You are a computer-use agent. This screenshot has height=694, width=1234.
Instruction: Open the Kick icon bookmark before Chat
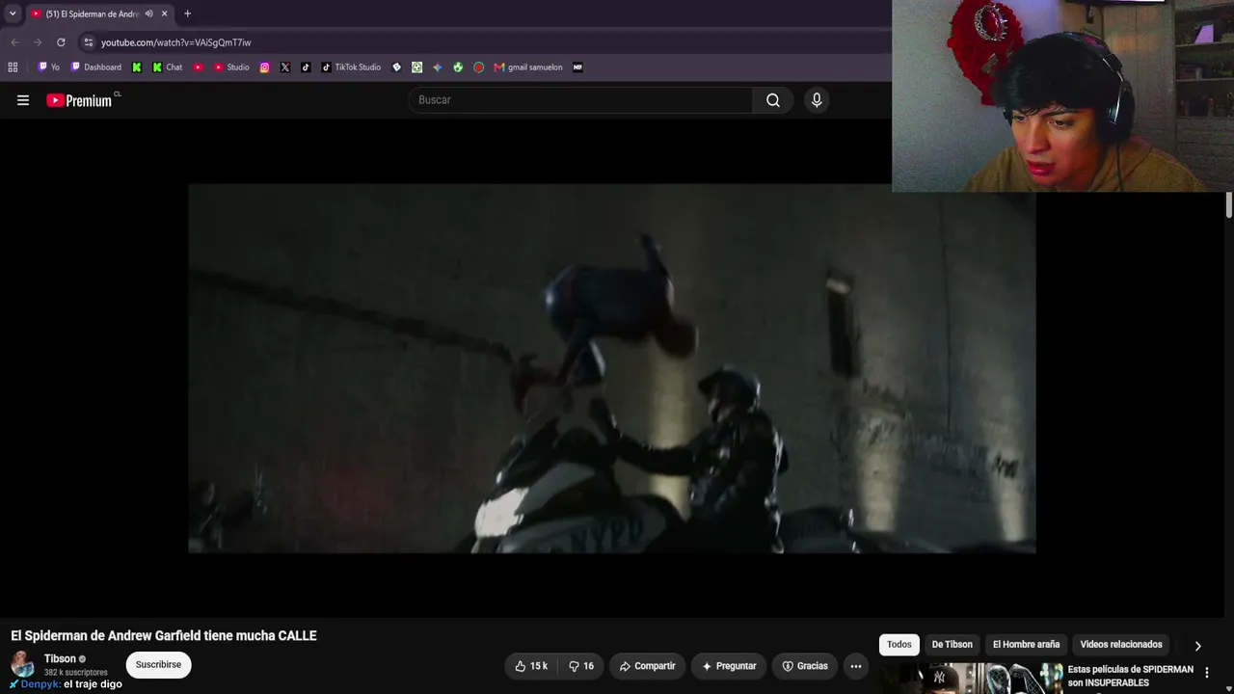[x=137, y=67]
